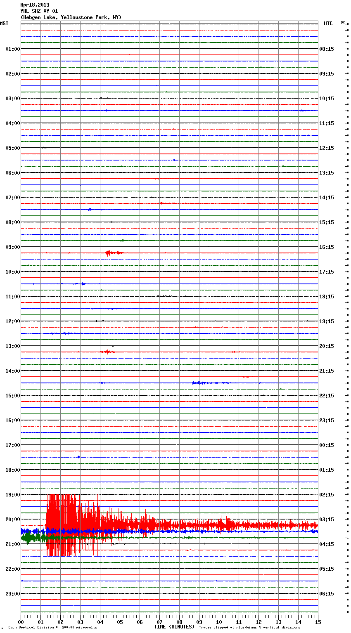Click the Each Vertical Division microvolts note
The width and height of the screenshot is (351, 633).
[x=52, y=628]
